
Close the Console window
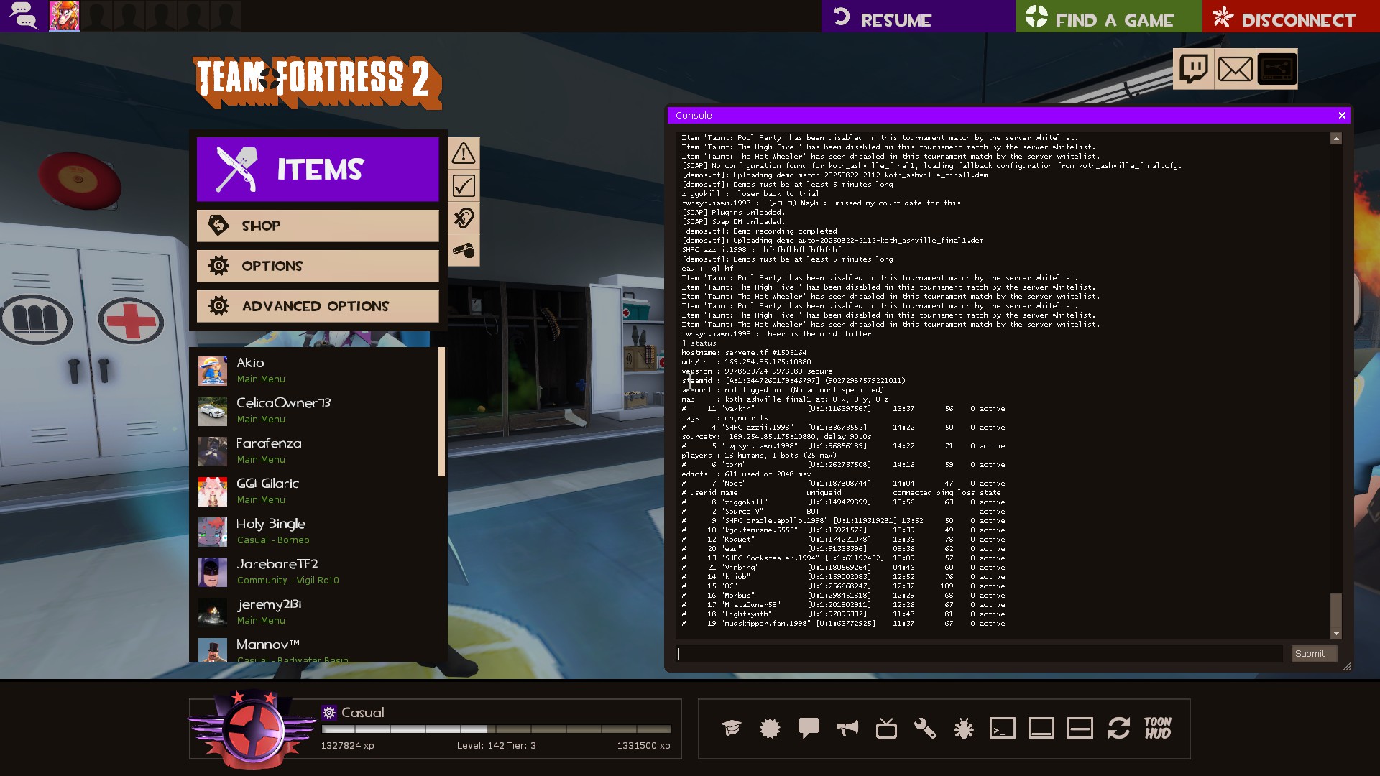(1342, 115)
